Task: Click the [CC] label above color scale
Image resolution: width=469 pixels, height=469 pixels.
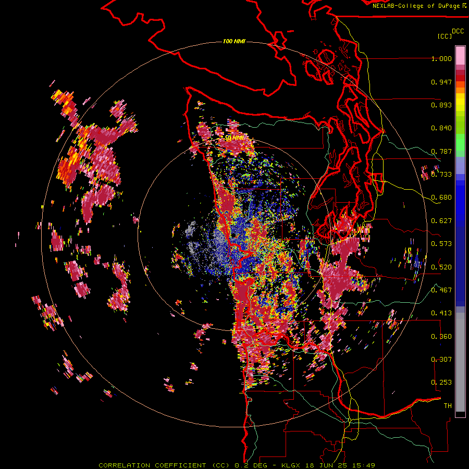Action: 445,36
